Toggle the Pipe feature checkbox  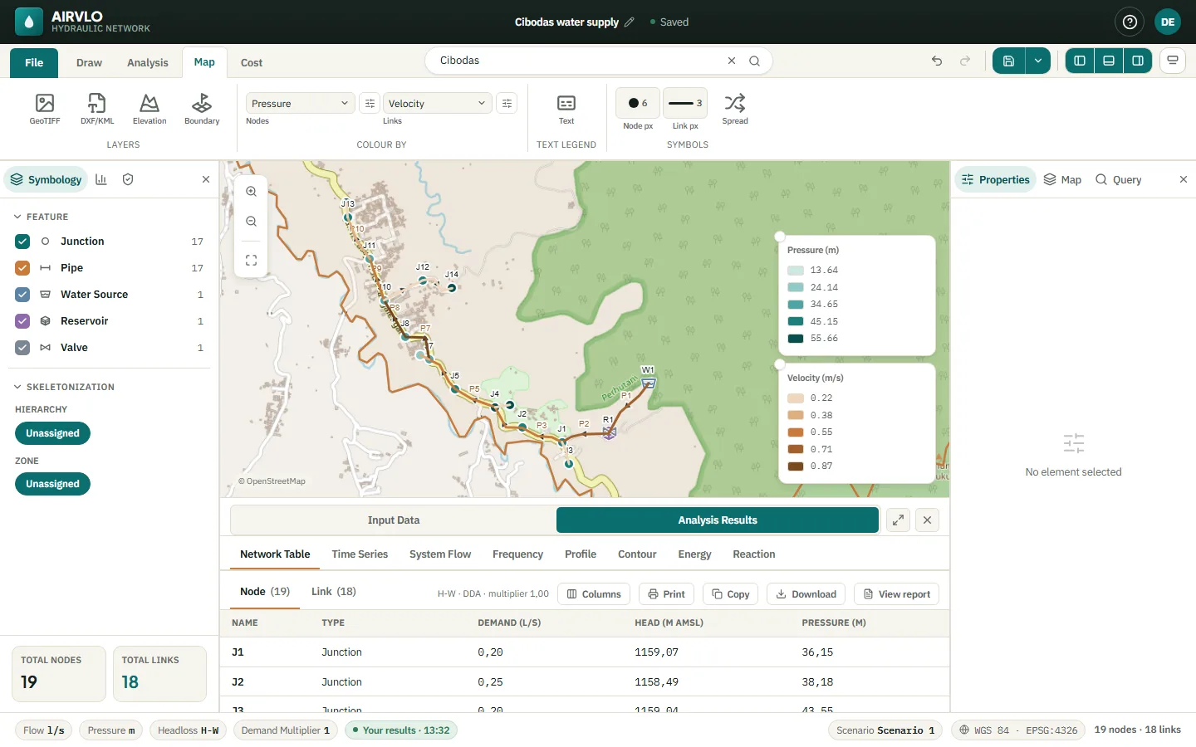(22, 268)
